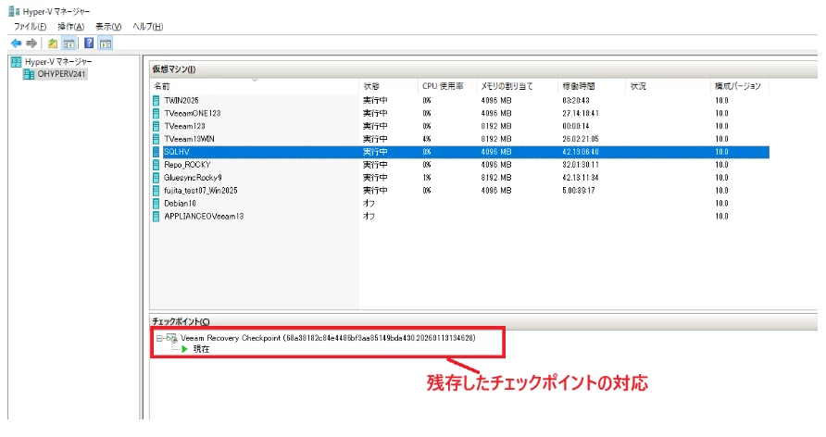Image resolution: width=826 pixels, height=437 pixels.
Task: Select the TWIN2025 virtual machine name
Action: click(181, 100)
